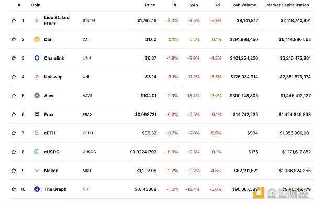Click the Aave ghost logo icon
Image resolution: width=314 pixels, height=204 pixels.
click(x=37, y=96)
